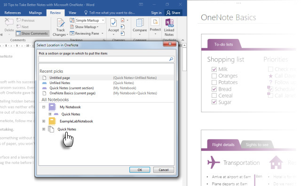Select the ExampleLabNotebook label
The image size is (301, 186).
(x=76, y=121)
